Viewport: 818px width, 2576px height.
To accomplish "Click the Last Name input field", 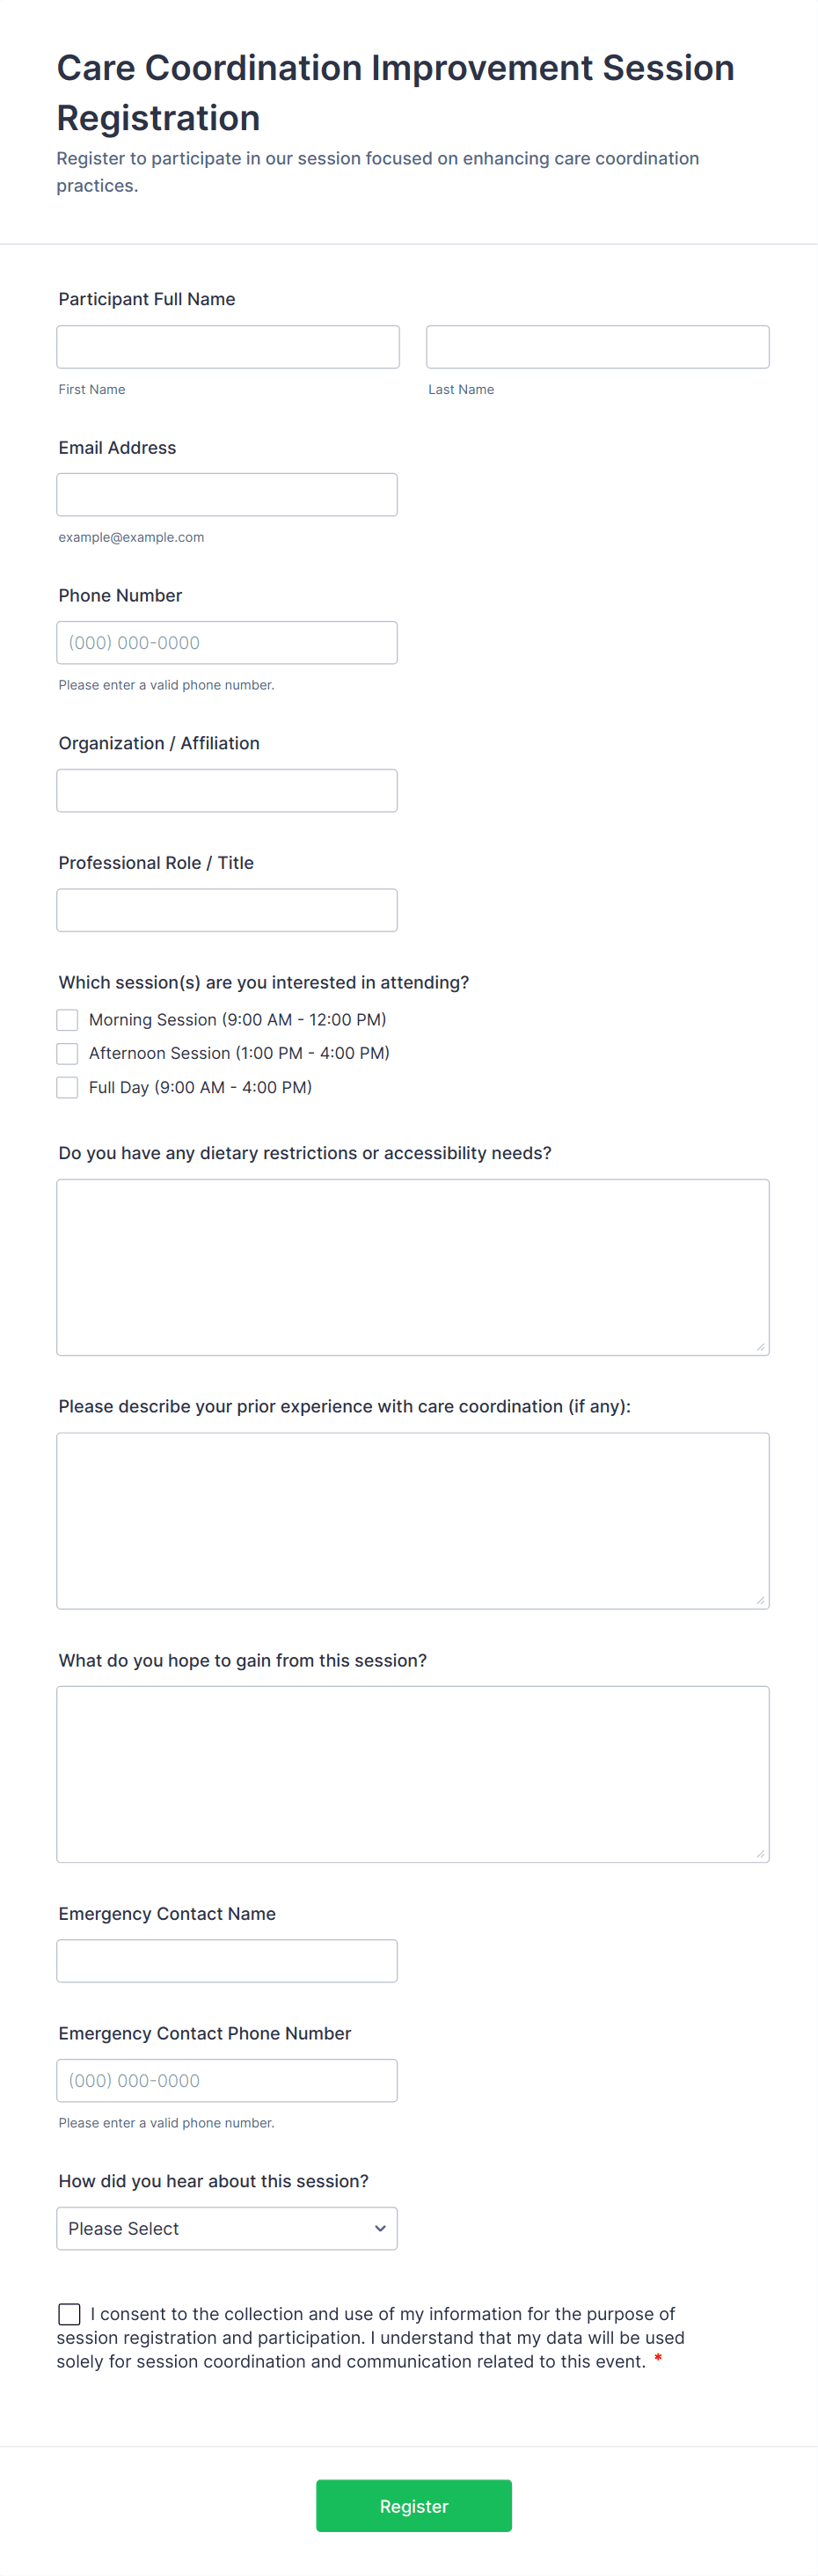I will coord(596,346).
